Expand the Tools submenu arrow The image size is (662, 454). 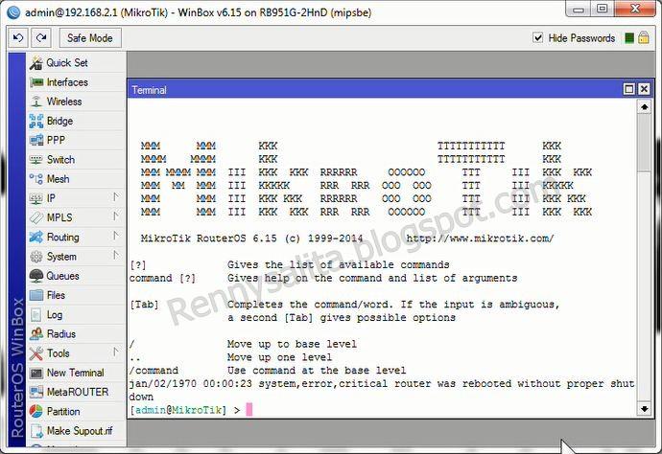click(x=116, y=352)
